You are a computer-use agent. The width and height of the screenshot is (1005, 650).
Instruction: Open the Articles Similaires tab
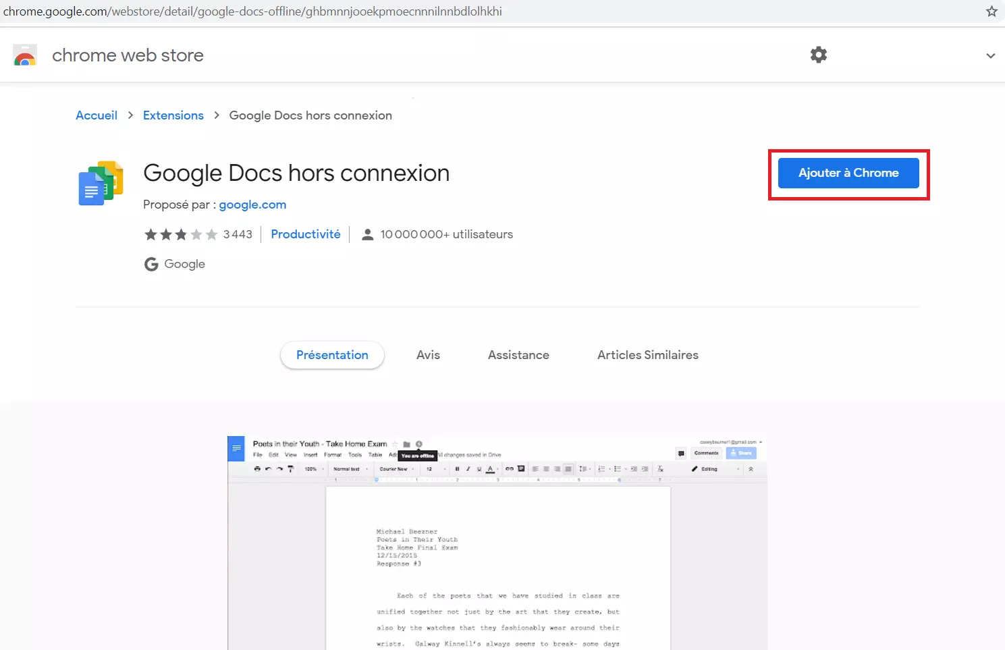(x=648, y=355)
